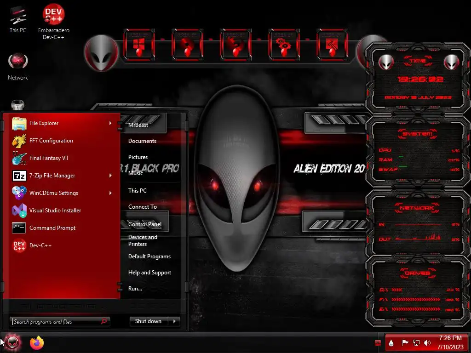The width and height of the screenshot is (471, 353).
Task: Open MrBeast user folder link
Action: click(x=138, y=125)
